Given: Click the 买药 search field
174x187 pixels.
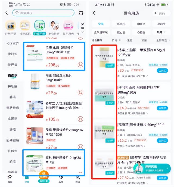Looking at the screenshot, I should [x=161, y=13].
